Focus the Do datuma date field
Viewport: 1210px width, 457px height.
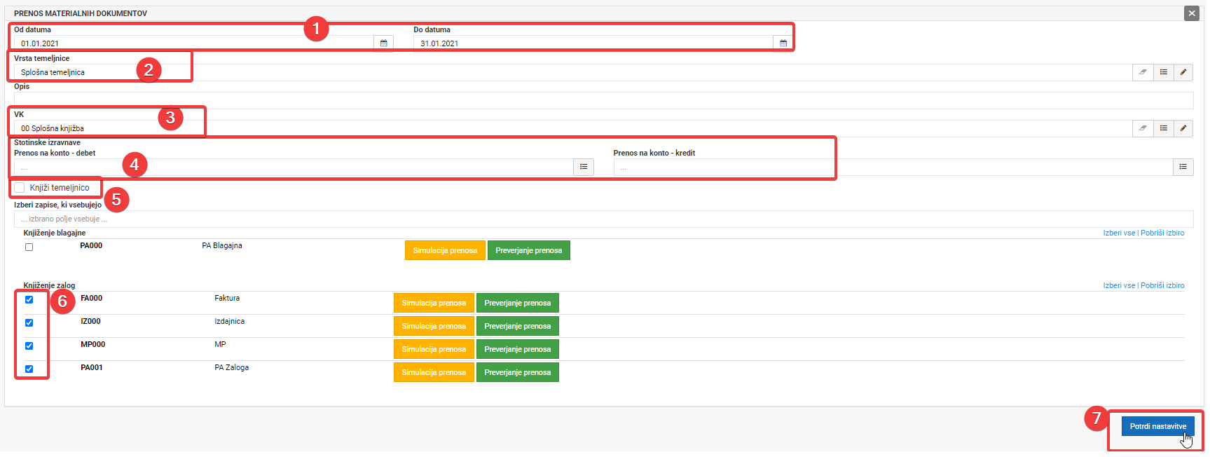pos(593,43)
